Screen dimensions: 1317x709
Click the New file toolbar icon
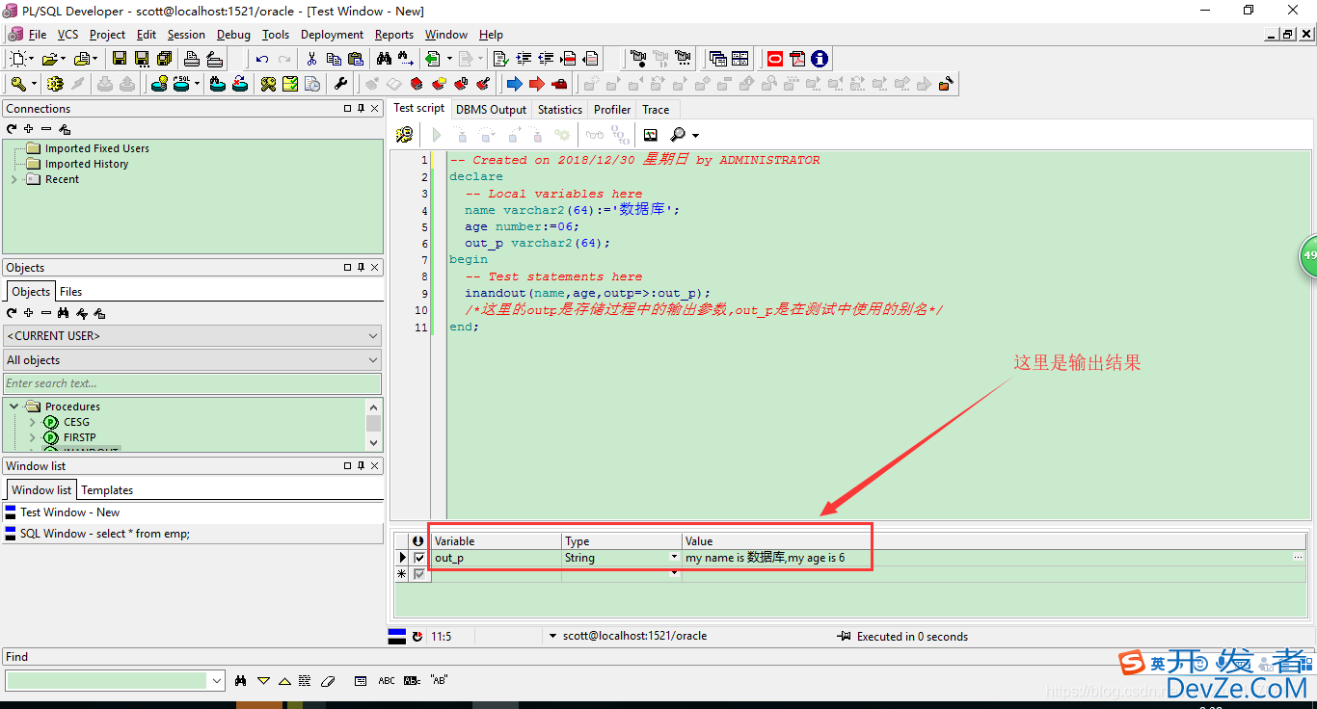pyautogui.click(x=19, y=59)
